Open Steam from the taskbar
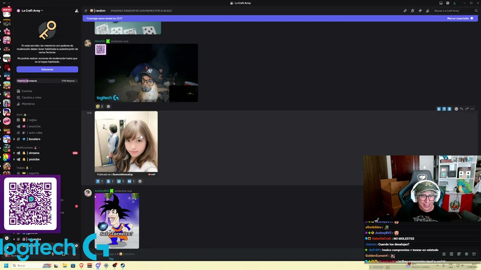 (123, 265)
